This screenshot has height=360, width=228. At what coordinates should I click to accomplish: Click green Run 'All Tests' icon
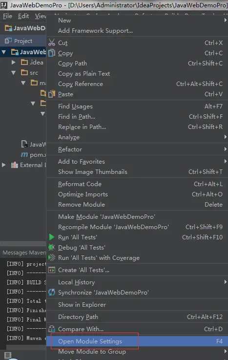click(52, 237)
